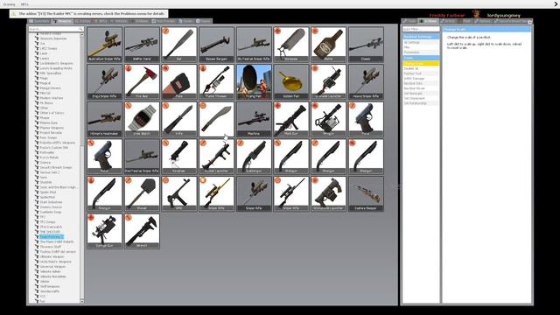Click the weapon category search field

click(56, 29)
